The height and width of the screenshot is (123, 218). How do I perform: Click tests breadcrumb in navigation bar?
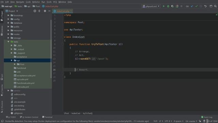[x=18, y=6]
